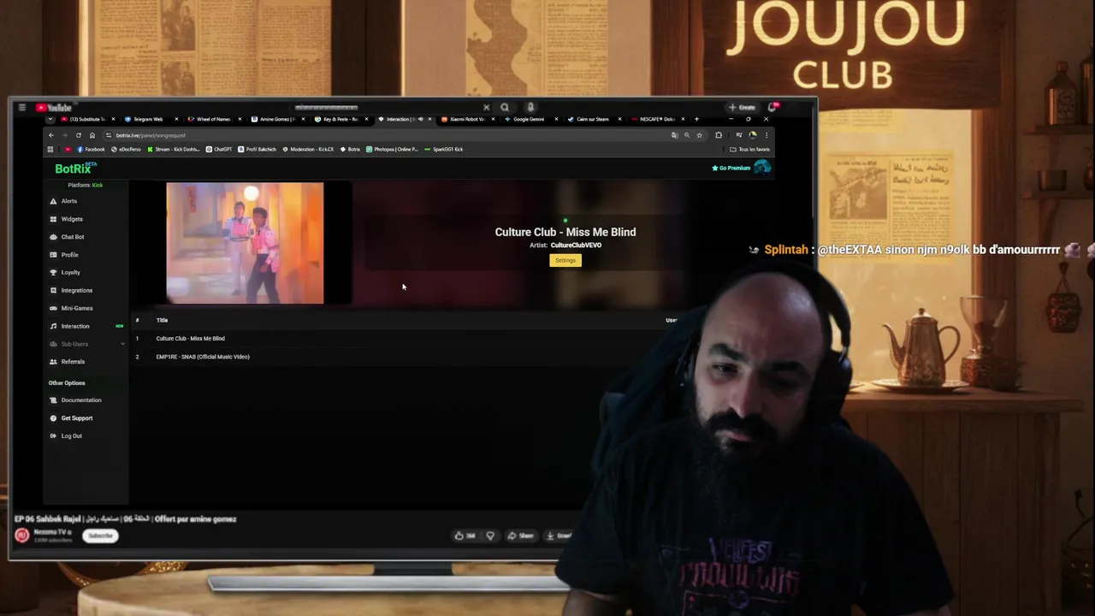Switch to the Cairn sur Steam tab
The image size is (1095, 616).
[x=592, y=120]
